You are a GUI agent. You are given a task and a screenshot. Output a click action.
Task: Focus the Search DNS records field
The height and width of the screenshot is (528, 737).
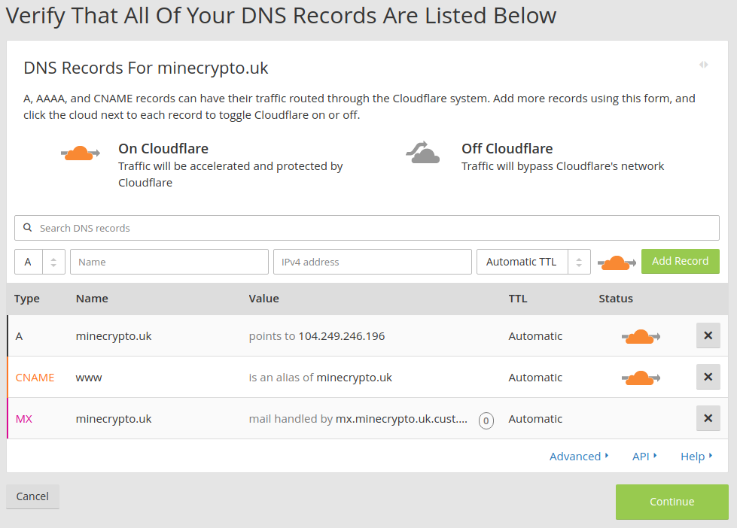tap(367, 228)
